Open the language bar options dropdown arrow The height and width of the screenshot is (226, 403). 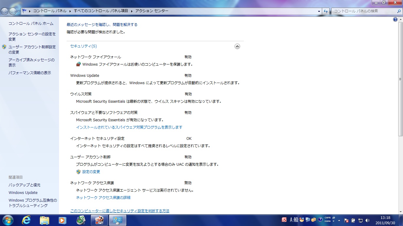[333, 221]
